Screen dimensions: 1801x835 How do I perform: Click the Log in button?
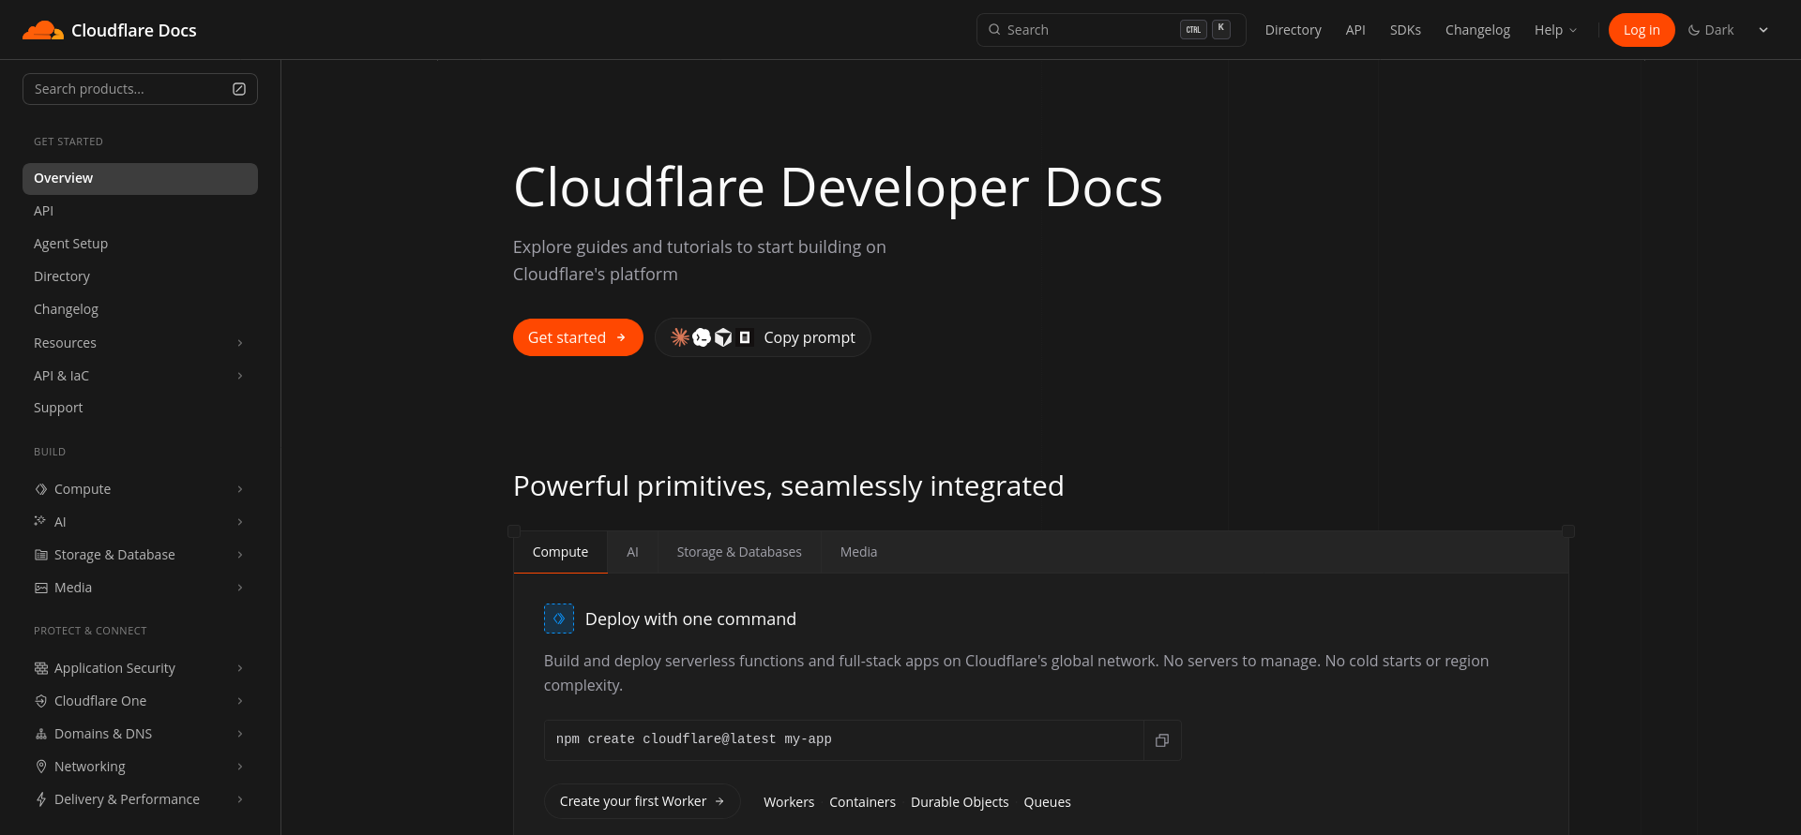[1642, 30]
